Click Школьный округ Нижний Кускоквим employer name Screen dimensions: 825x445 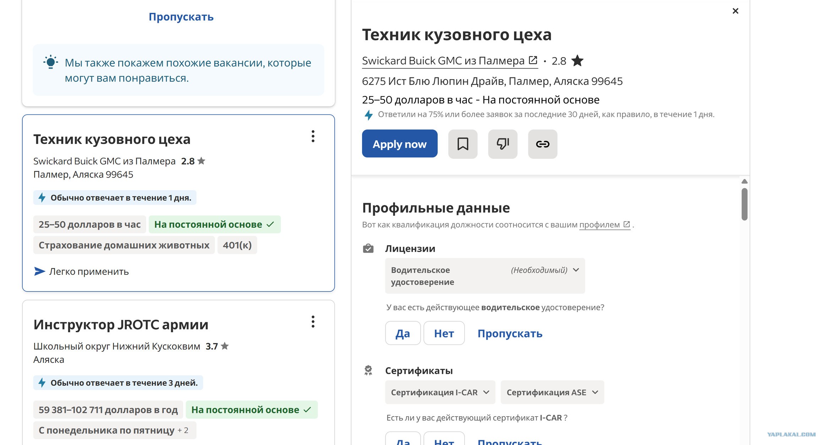(x=117, y=346)
